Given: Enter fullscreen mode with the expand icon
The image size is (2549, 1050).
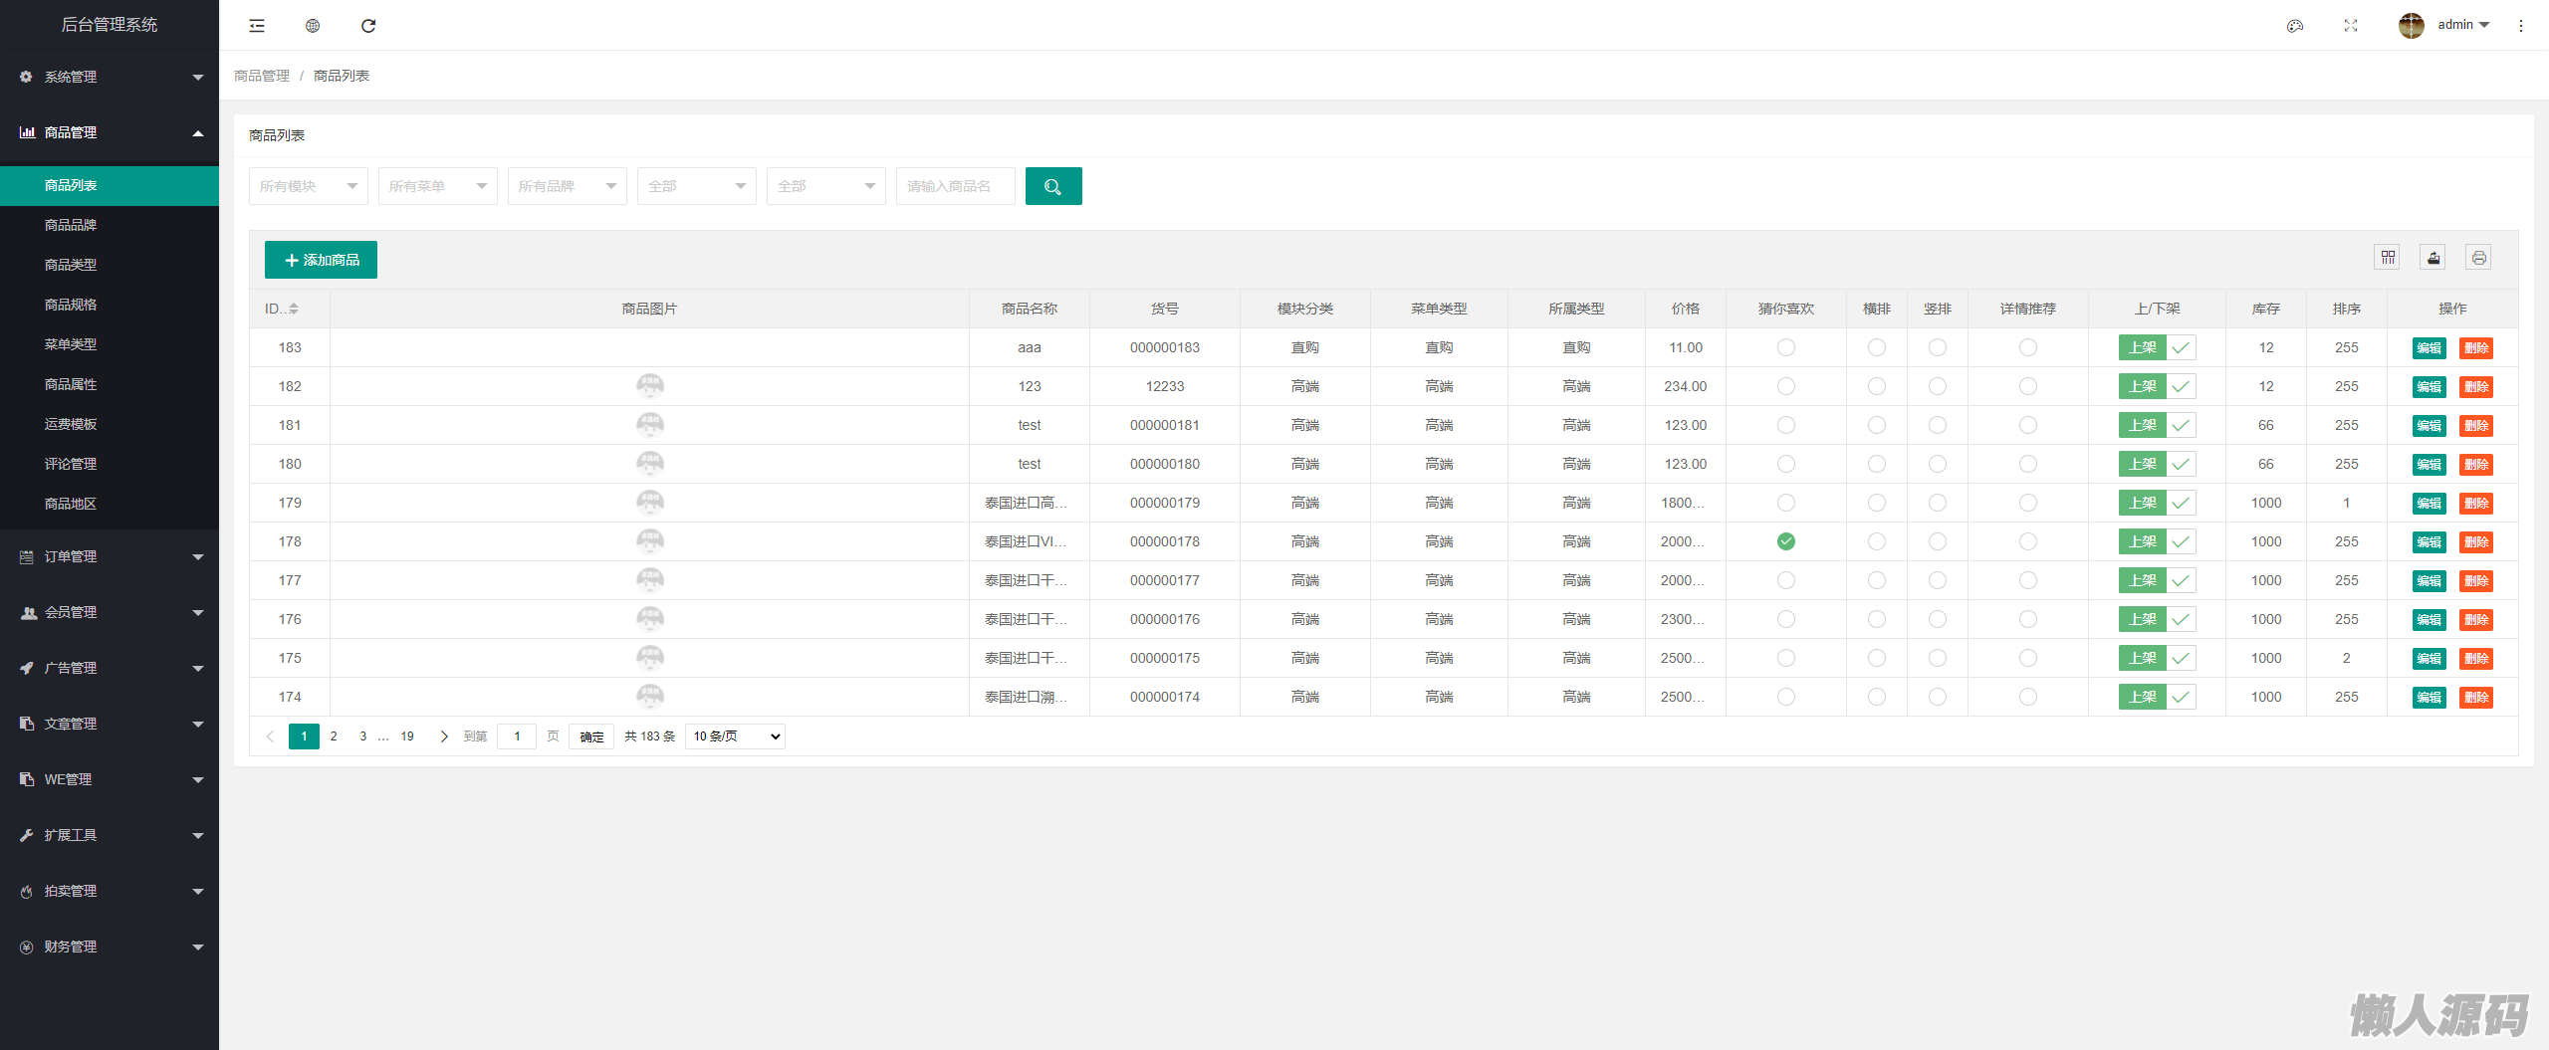Looking at the screenshot, I should click(x=2351, y=26).
